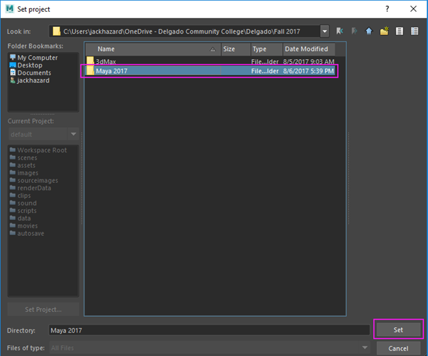This screenshot has height=356, width=428.
Task: Click the 8/6/2017 5:39 PM date cell
Action: point(308,71)
